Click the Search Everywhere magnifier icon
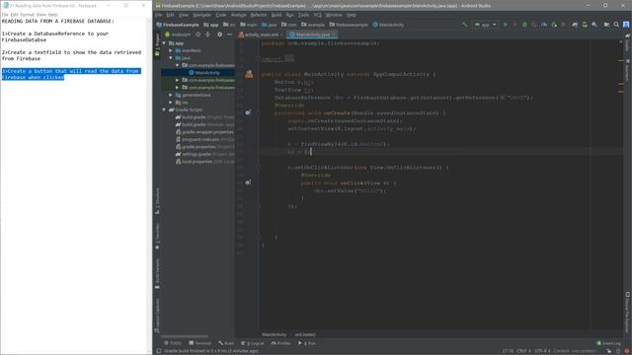Screen dimensions: 632x355 (616, 25)
